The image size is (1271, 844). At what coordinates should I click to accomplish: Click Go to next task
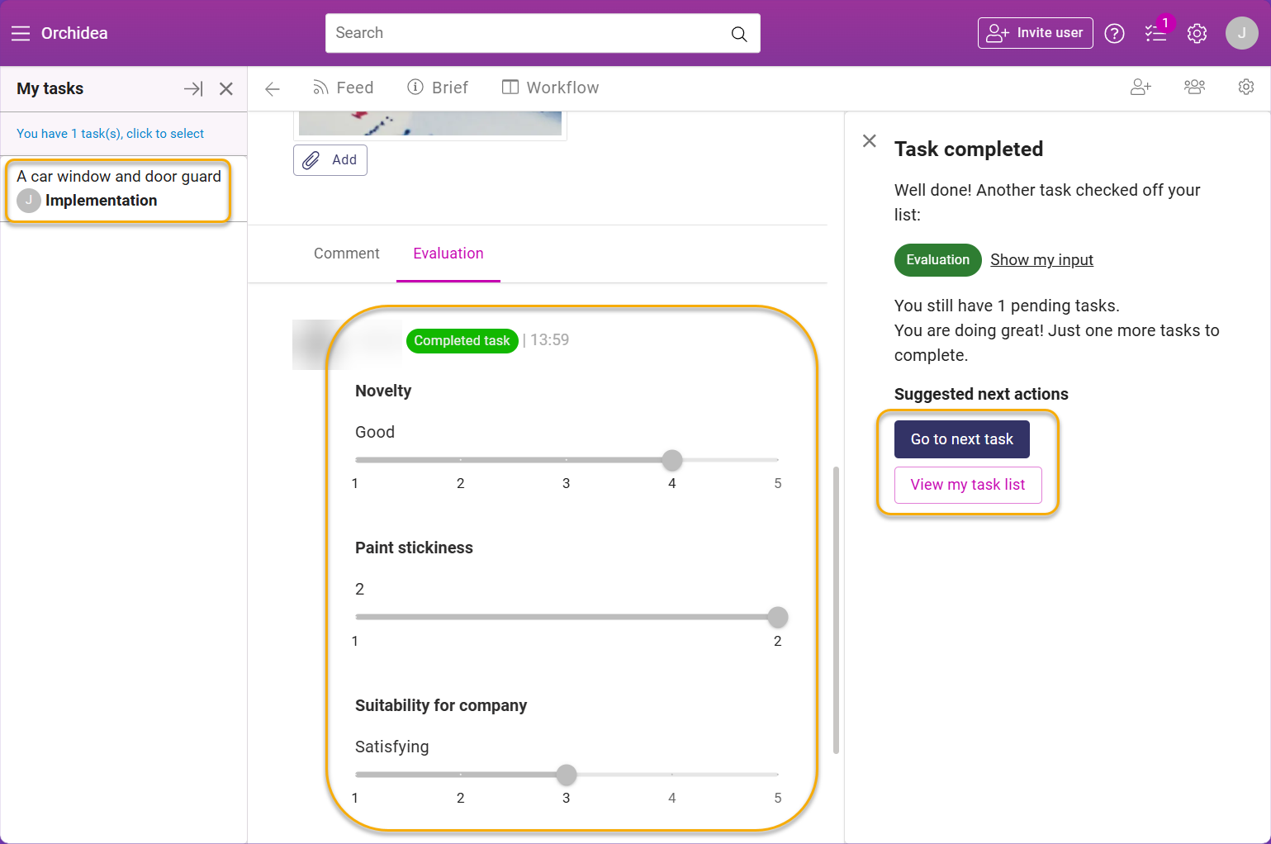(962, 439)
